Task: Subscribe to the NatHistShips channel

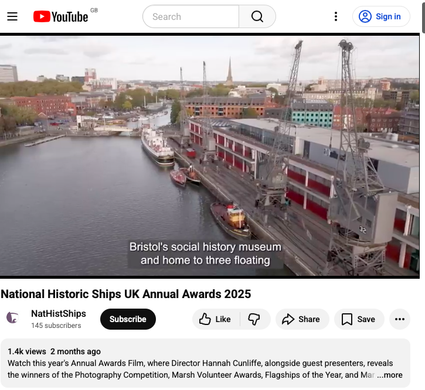Action: tap(128, 319)
